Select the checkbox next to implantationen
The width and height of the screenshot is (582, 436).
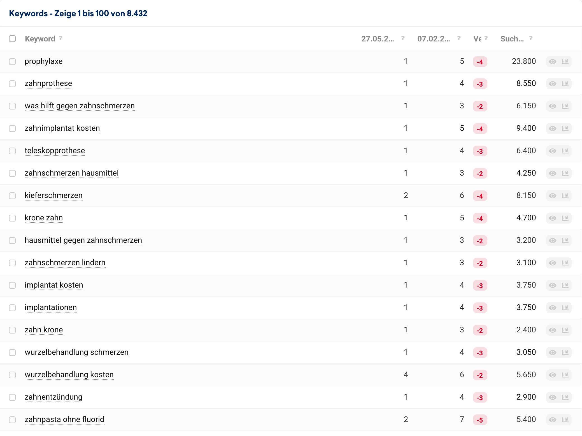(x=12, y=308)
